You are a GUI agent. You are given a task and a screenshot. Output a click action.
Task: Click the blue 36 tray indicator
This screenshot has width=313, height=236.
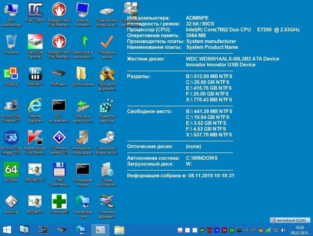coord(217,230)
